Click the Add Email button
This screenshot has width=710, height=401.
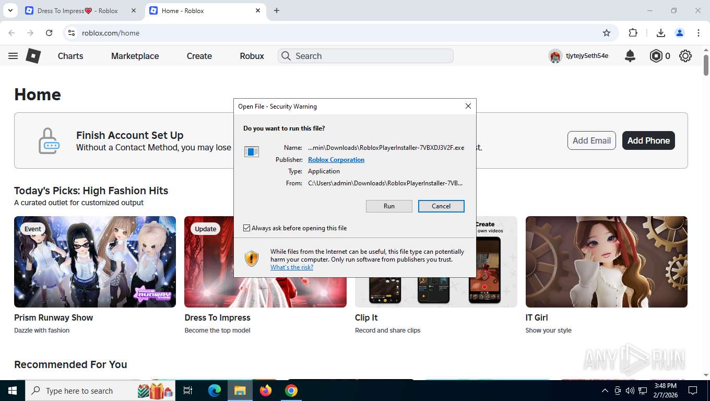click(591, 140)
